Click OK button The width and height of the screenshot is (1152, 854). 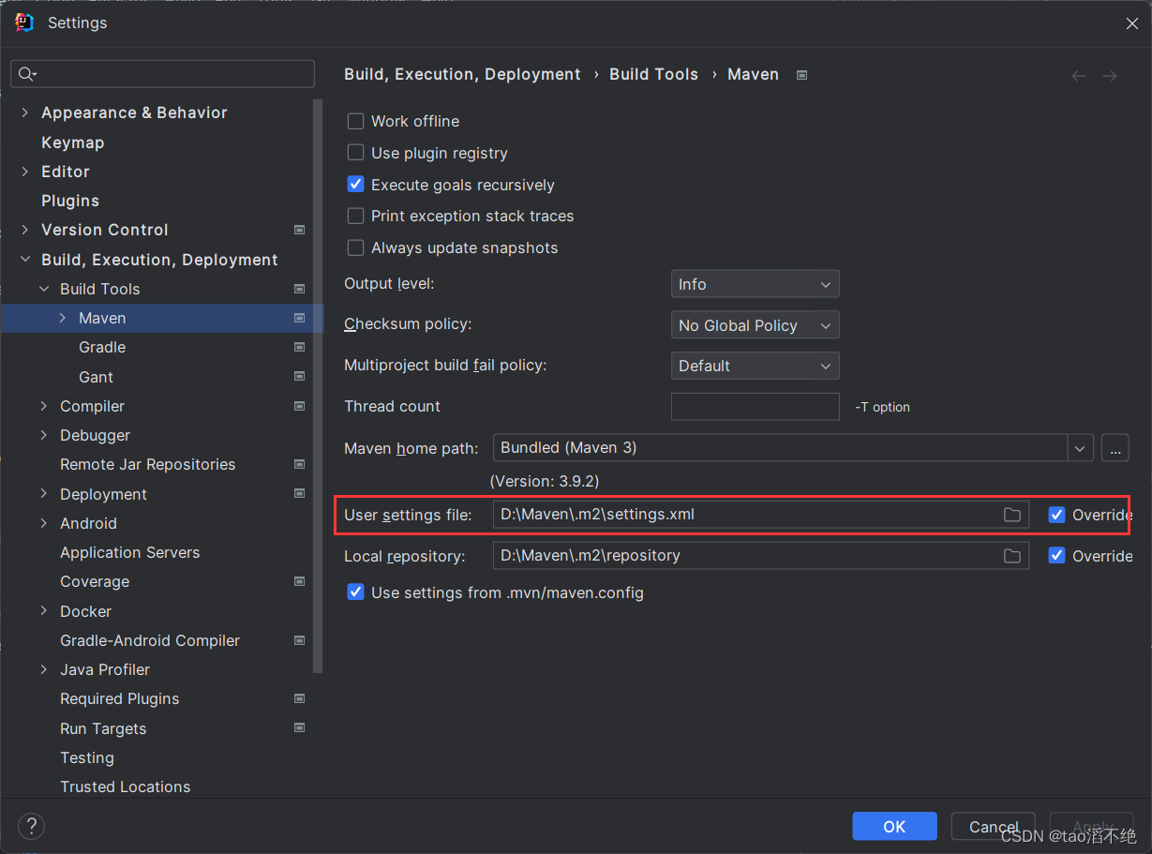point(894,826)
